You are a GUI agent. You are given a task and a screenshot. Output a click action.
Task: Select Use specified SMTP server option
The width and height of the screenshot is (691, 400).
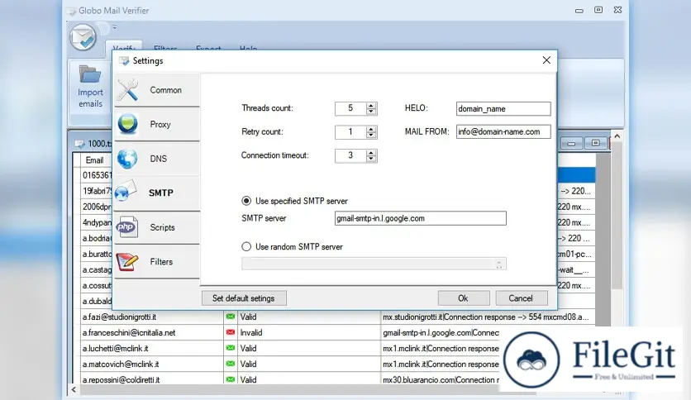click(x=246, y=201)
